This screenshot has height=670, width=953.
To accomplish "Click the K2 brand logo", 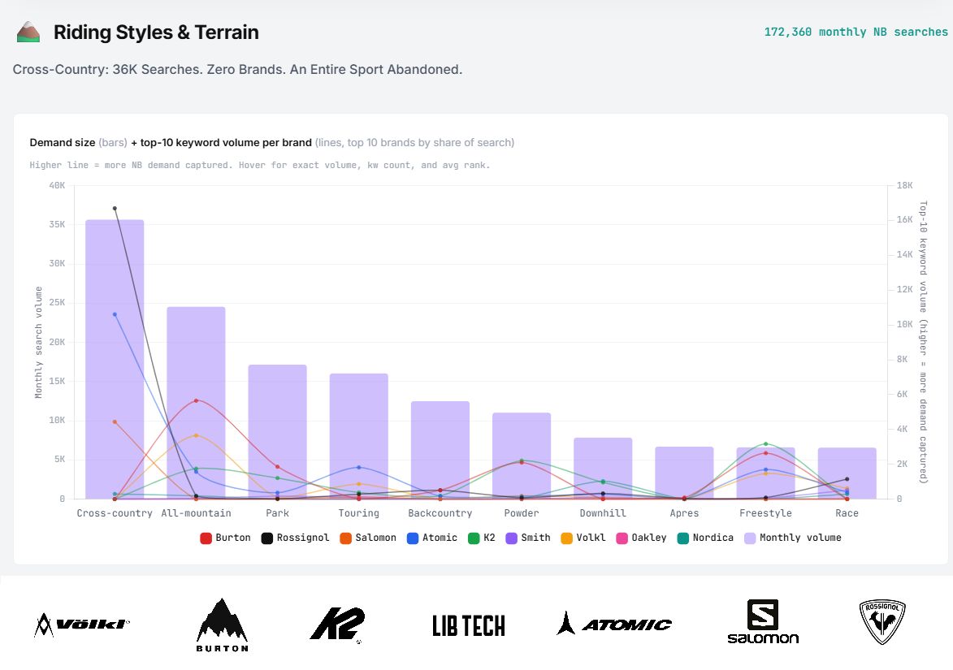I will (x=337, y=625).
